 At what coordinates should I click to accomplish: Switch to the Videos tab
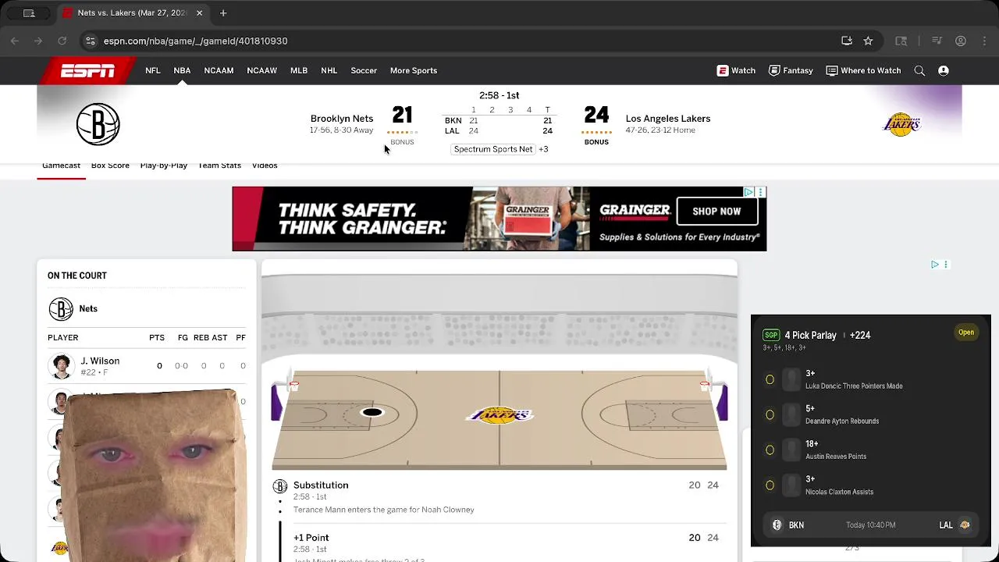(x=265, y=165)
